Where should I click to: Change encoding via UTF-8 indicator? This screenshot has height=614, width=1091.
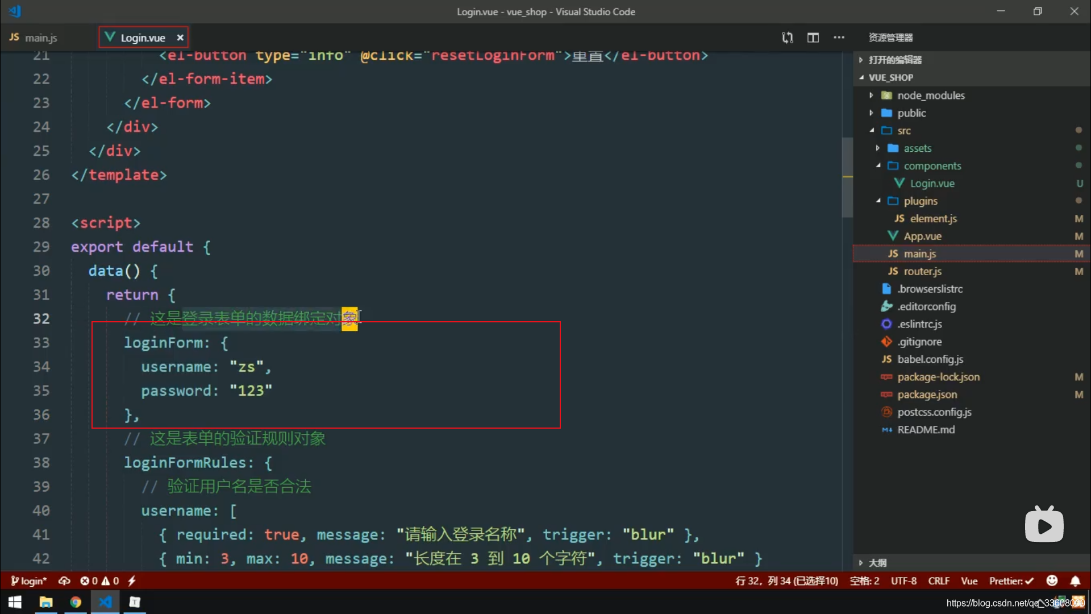903,581
